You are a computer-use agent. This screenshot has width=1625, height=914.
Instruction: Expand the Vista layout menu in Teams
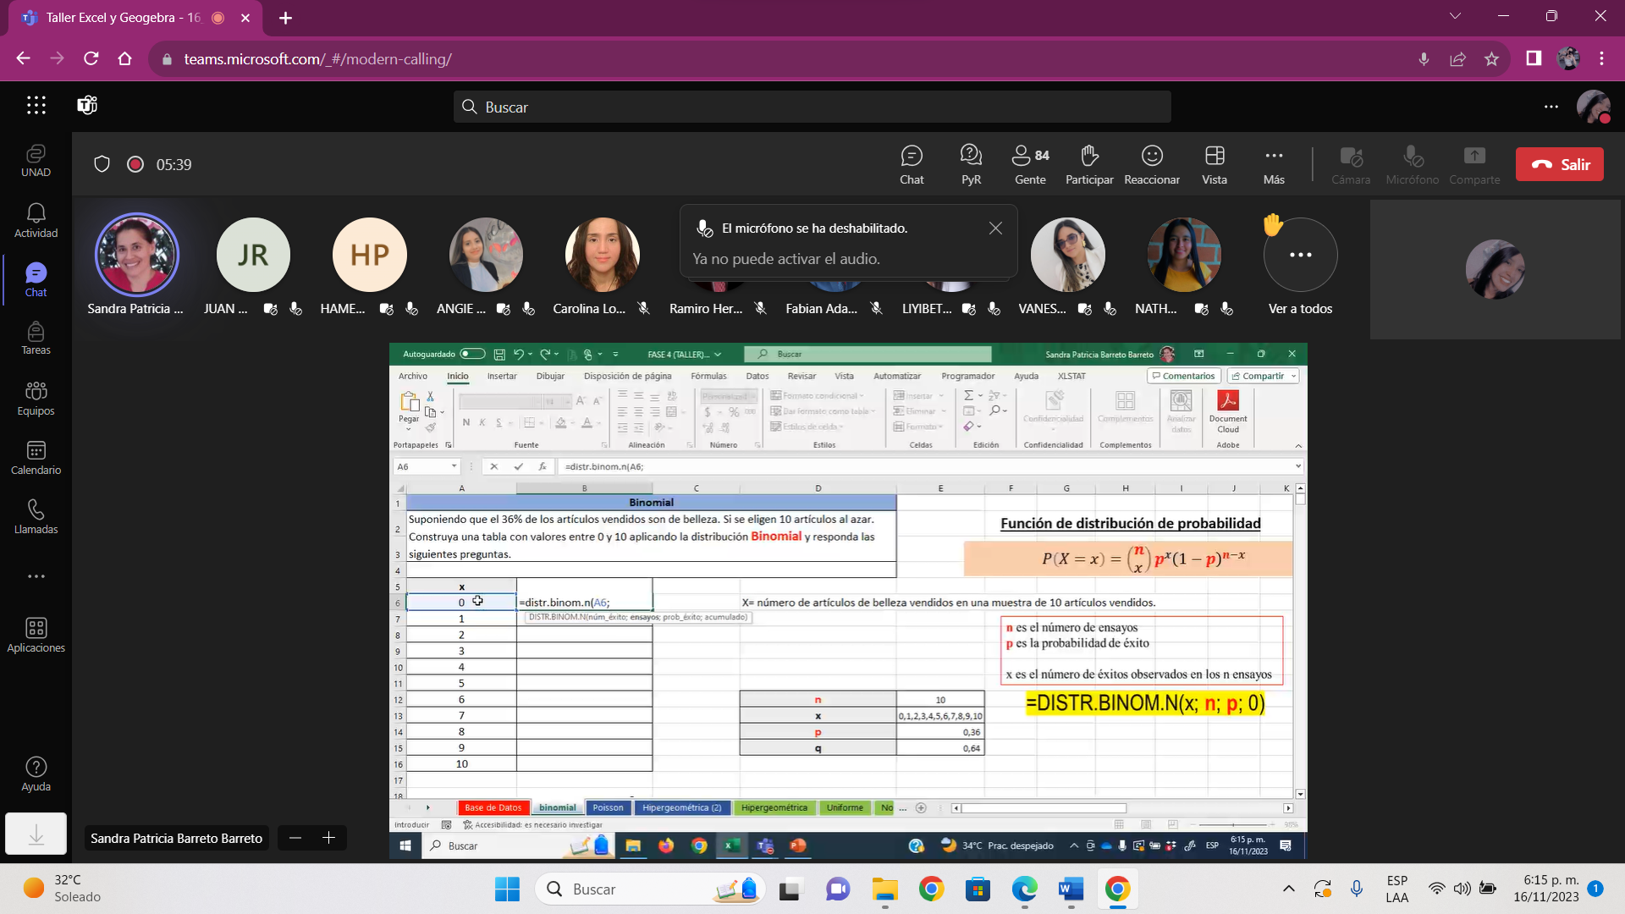pyautogui.click(x=1215, y=163)
